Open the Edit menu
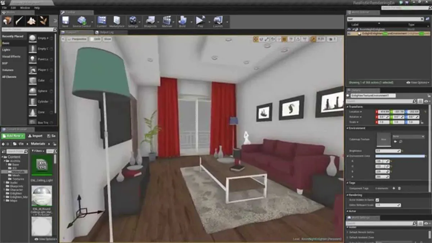The width and height of the screenshot is (432, 243). [x=13, y=8]
